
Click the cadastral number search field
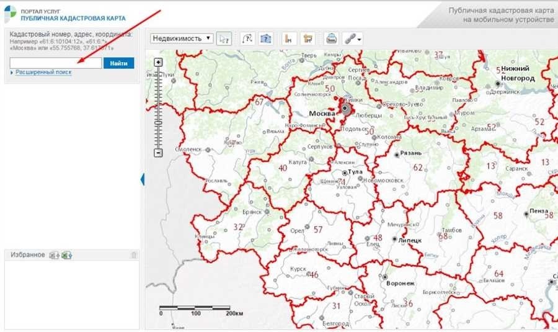coord(56,63)
